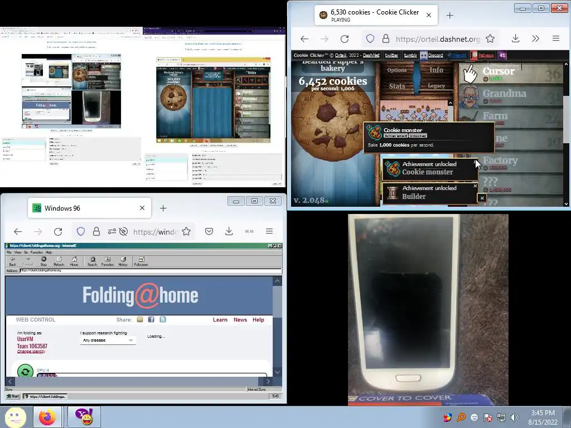Open a new tab in Windows 96 window
Image resolution: width=571 pixels, height=428 pixels.
click(x=163, y=208)
